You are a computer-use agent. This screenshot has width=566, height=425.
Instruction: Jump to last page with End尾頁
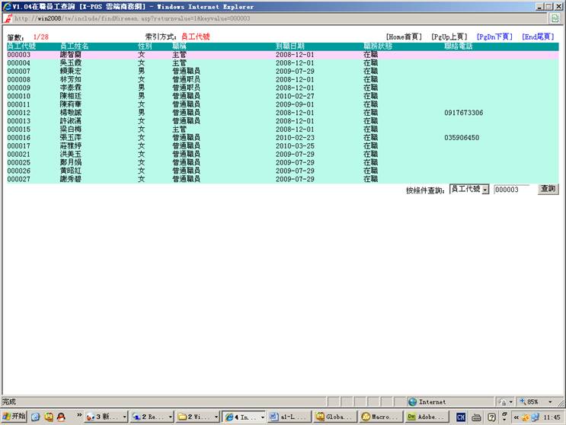point(538,36)
